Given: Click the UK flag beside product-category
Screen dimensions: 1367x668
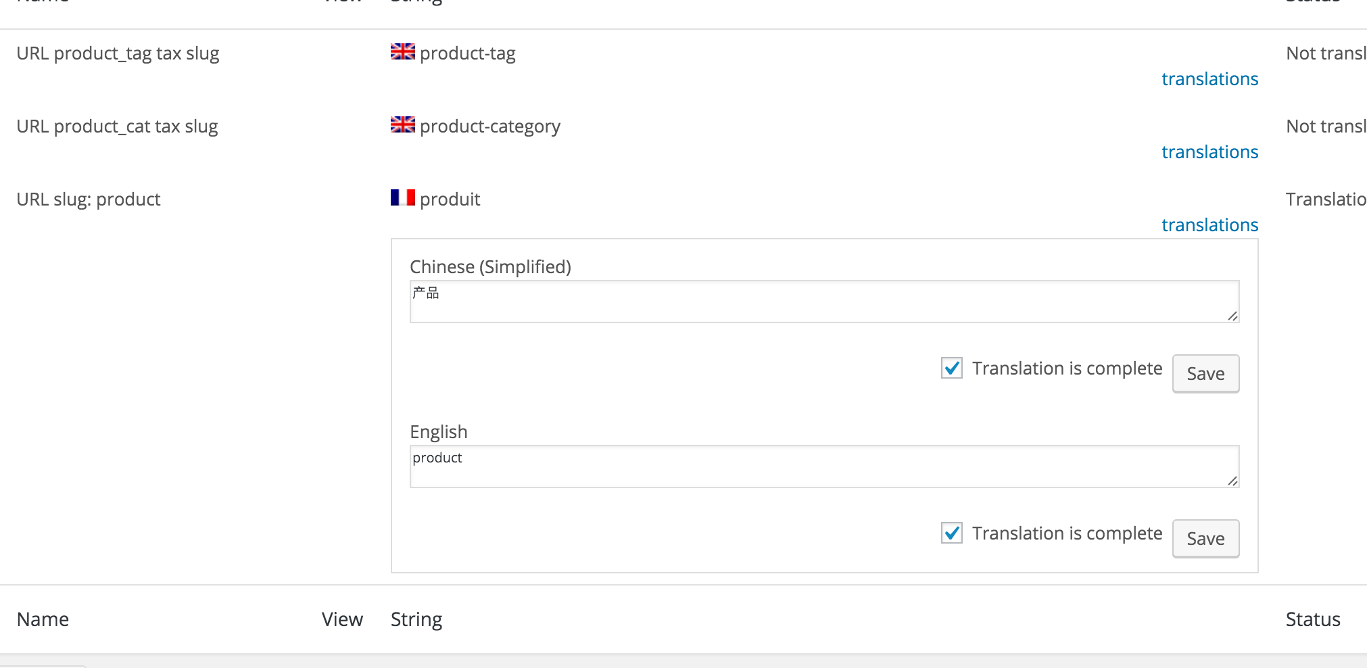Looking at the screenshot, I should click(x=403, y=124).
